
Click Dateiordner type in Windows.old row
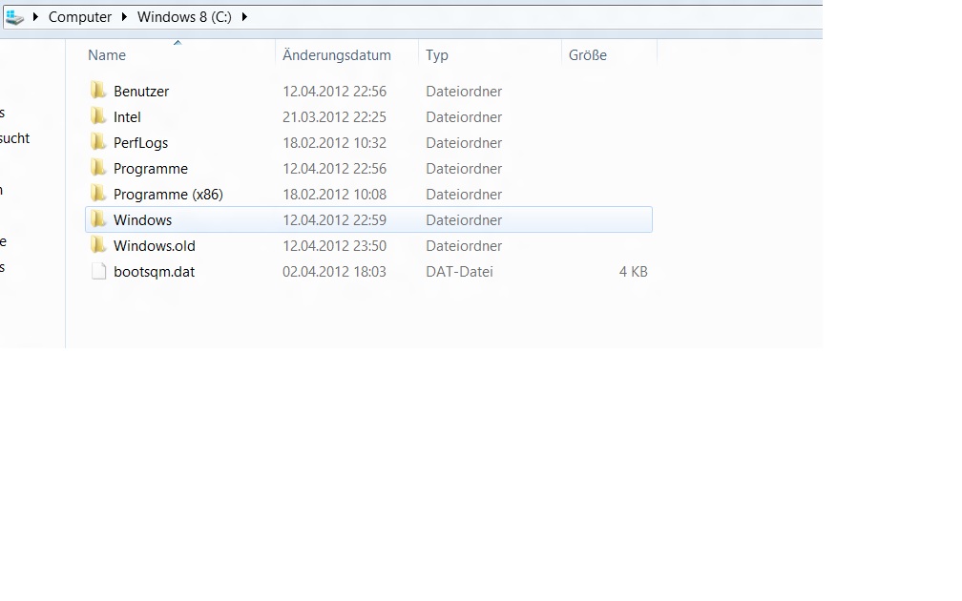click(464, 246)
